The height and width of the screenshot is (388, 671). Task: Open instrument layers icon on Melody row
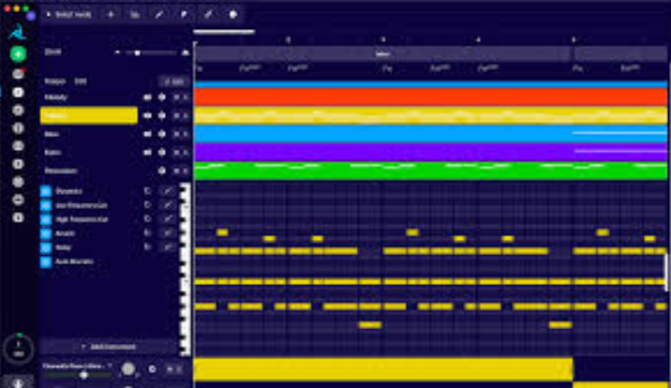[x=147, y=97]
